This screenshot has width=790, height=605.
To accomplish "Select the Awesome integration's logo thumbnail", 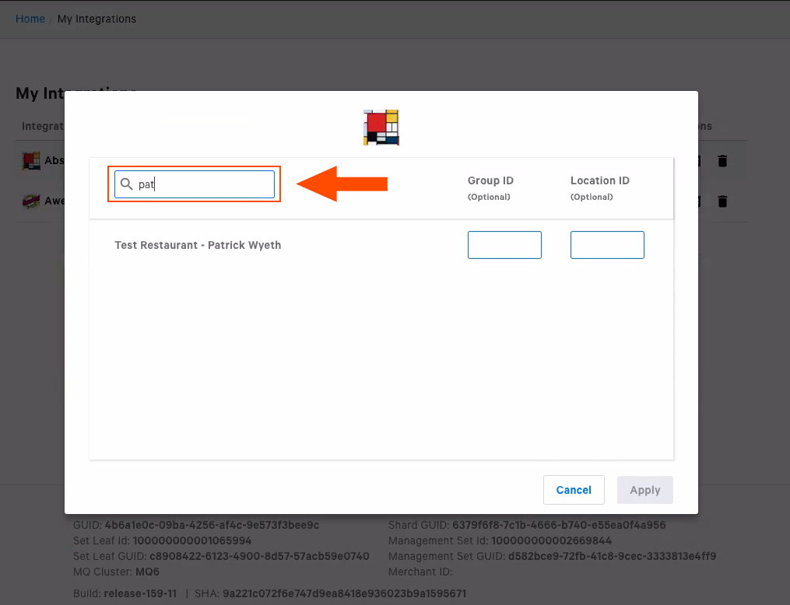I will 31,201.
